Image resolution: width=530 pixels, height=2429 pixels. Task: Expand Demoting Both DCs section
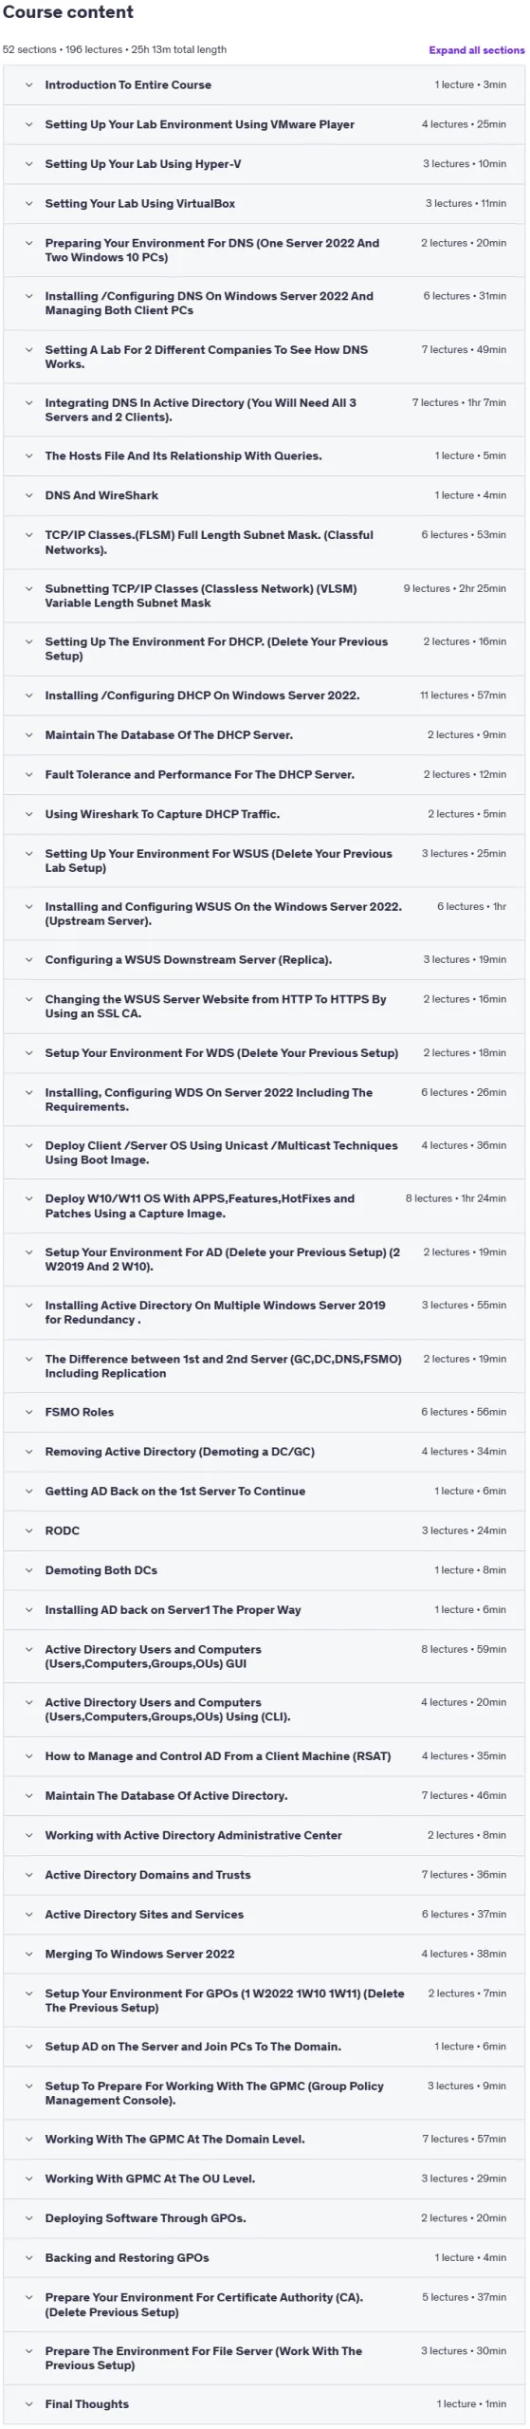tap(264, 1570)
